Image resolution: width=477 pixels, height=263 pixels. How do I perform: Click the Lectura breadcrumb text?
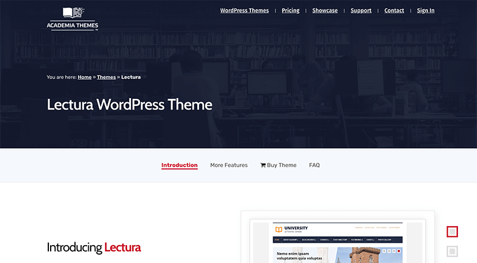[x=131, y=77]
